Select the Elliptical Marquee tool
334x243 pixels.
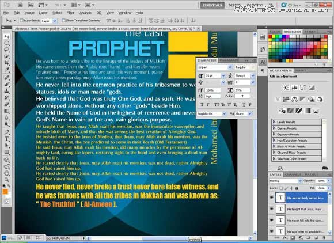pos(6,43)
